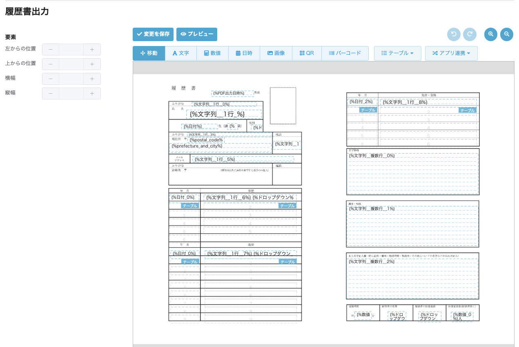The height and width of the screenshot is (347, 519).
Task: Select the QR code tool
Action: pos(307,53)
